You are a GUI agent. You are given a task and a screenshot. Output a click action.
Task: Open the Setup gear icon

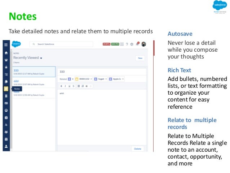[132, 44]
